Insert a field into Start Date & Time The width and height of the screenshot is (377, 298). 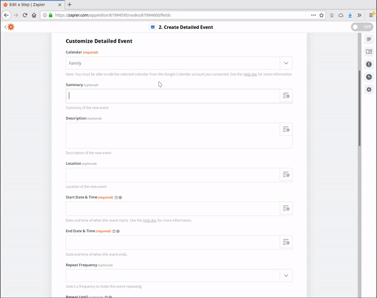pyautogui.click(x=286, y=208)
